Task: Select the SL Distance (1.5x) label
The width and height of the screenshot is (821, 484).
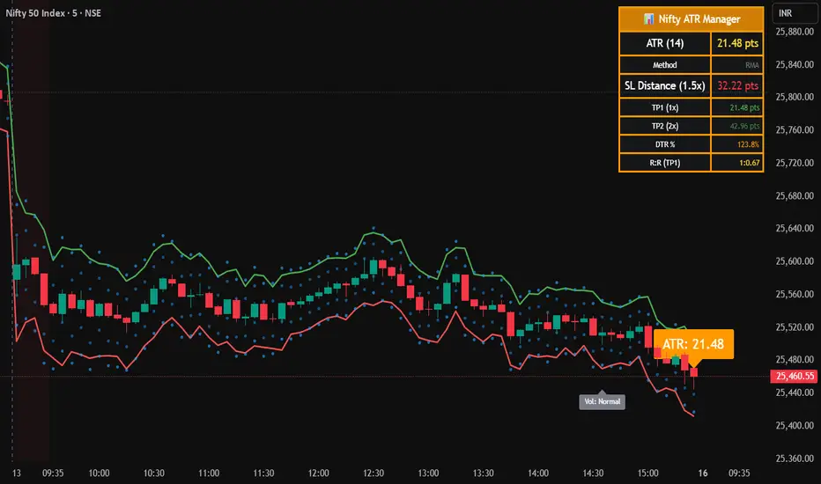Action: 664,86
